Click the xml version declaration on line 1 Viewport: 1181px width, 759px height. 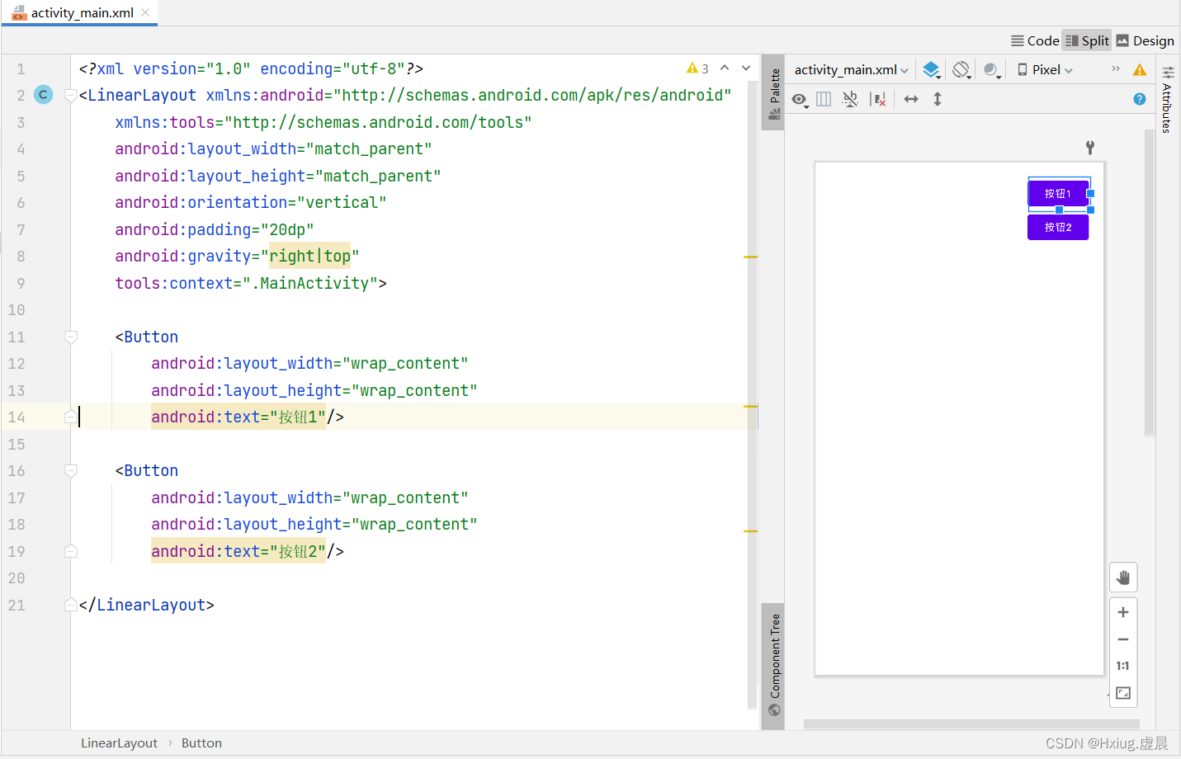[251, 68]
